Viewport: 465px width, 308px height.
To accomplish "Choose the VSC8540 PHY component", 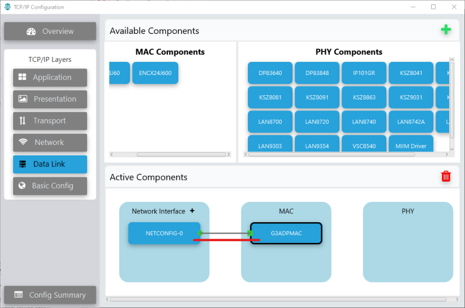I will pos(364,144).
